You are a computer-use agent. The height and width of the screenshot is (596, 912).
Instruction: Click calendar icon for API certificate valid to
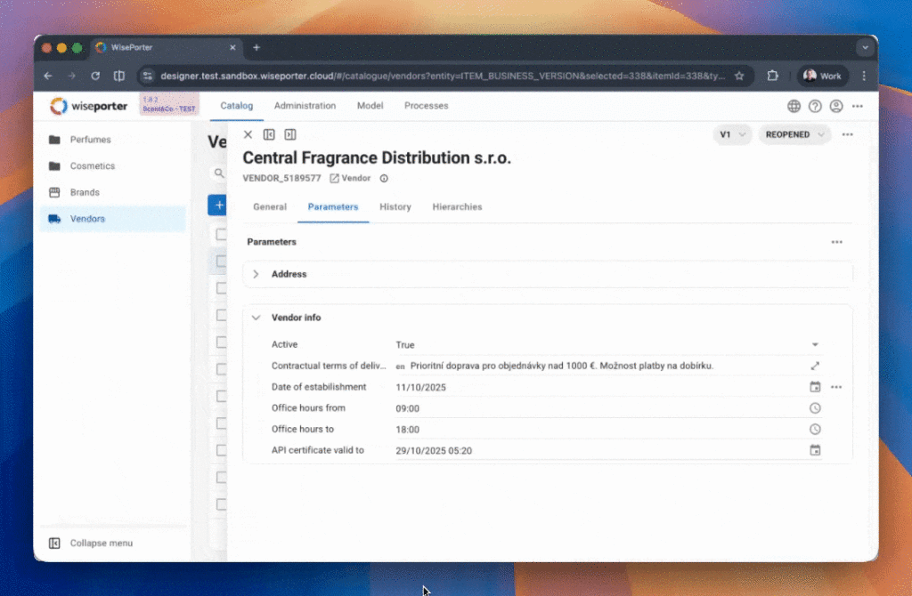(815, 450)
